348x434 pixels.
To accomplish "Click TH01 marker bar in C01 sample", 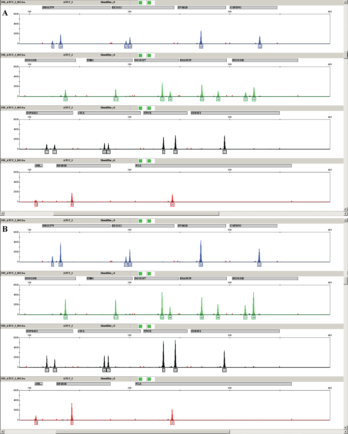I will coord(109,60).
